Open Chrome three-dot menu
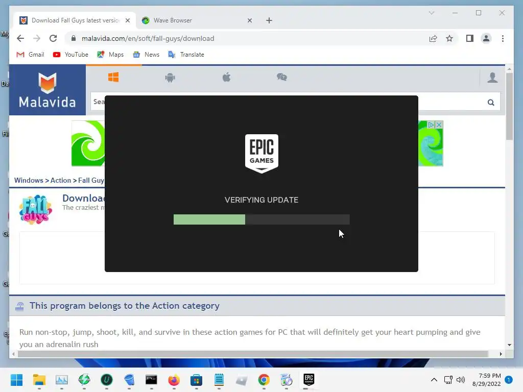This screenshot has height=392, width=523. point(503,38)
